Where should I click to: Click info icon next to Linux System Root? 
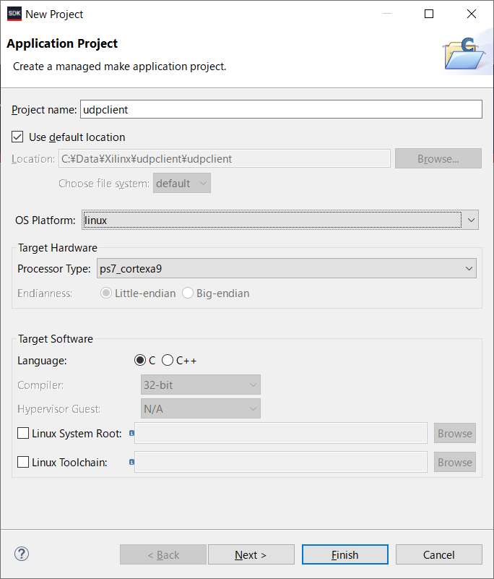click(x=131, y=433)
